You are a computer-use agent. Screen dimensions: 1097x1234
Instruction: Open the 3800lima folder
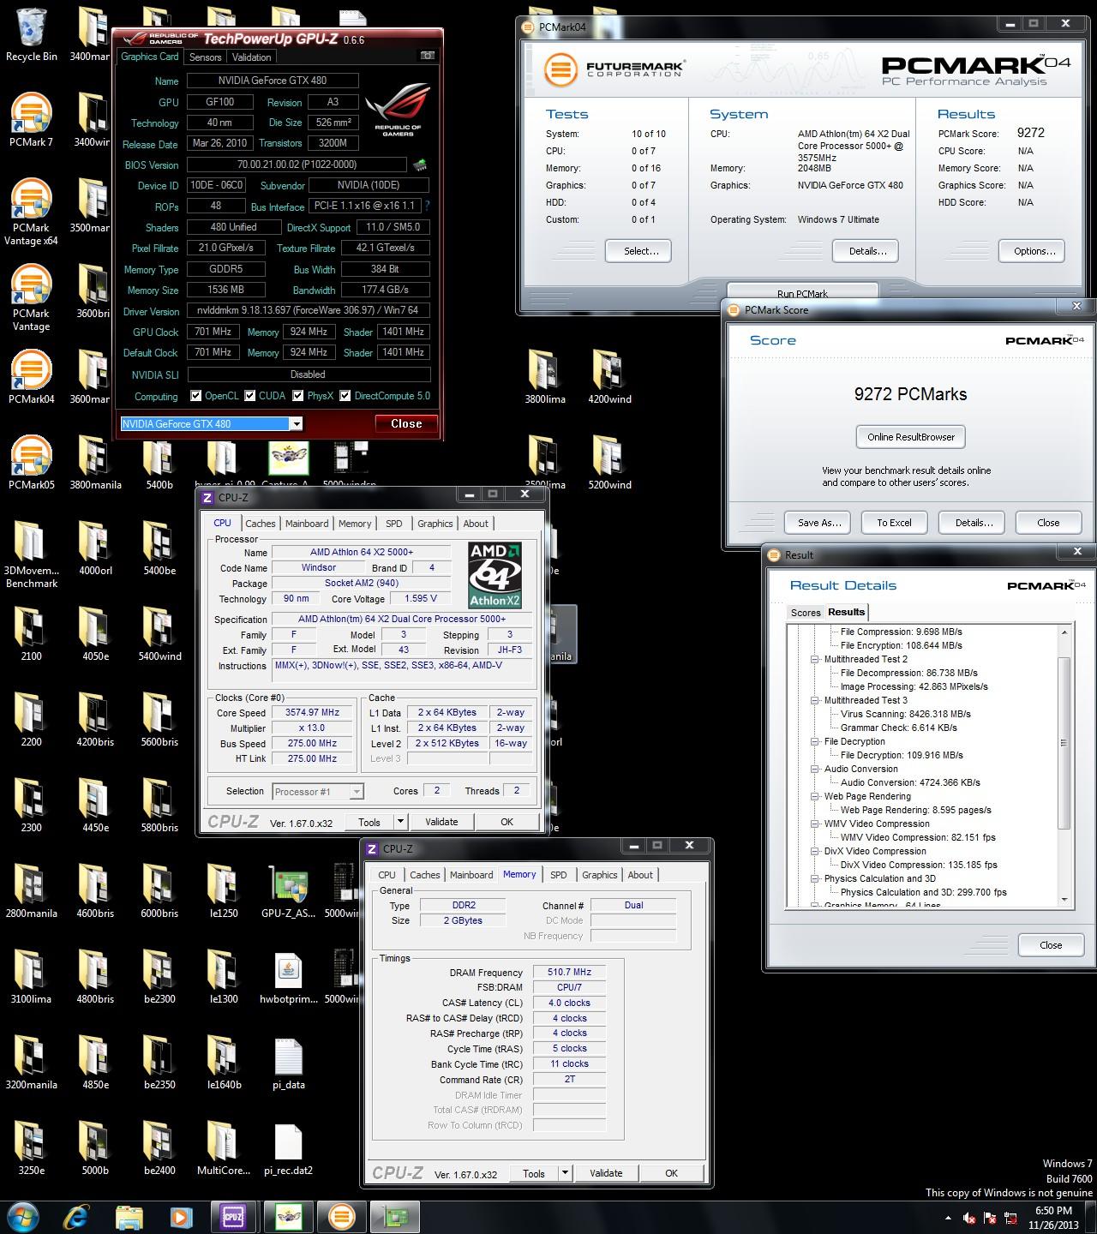[x=545, y=377]
